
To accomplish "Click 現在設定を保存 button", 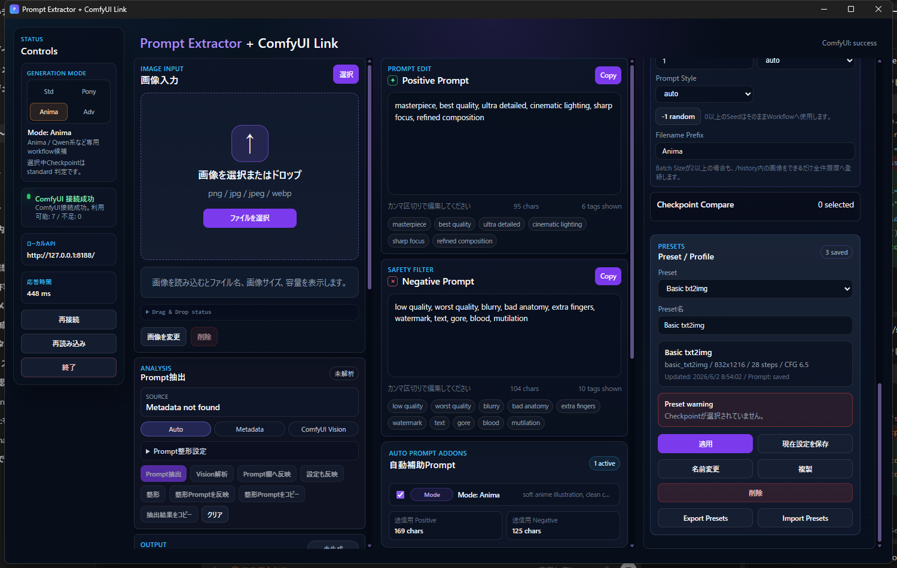I will click(x=805, y=444).
